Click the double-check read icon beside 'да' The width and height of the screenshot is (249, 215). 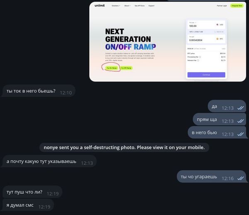[240, 108]
